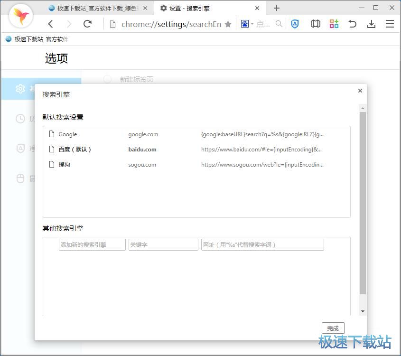The image size is (401, 356).
Task: Click the browser bird logo avatar
Action: pos(21,16)
